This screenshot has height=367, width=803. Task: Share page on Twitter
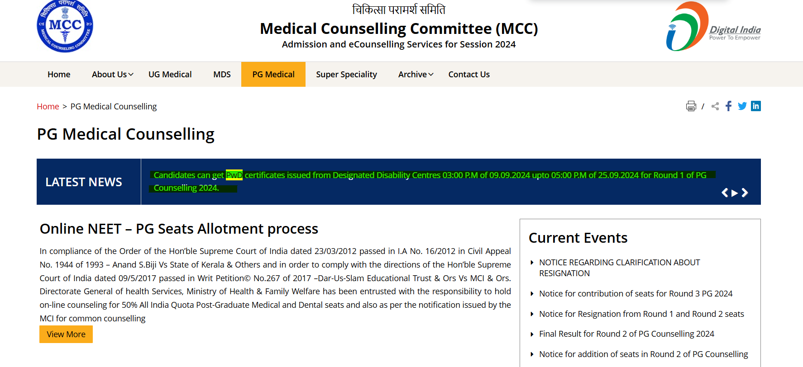742,106
